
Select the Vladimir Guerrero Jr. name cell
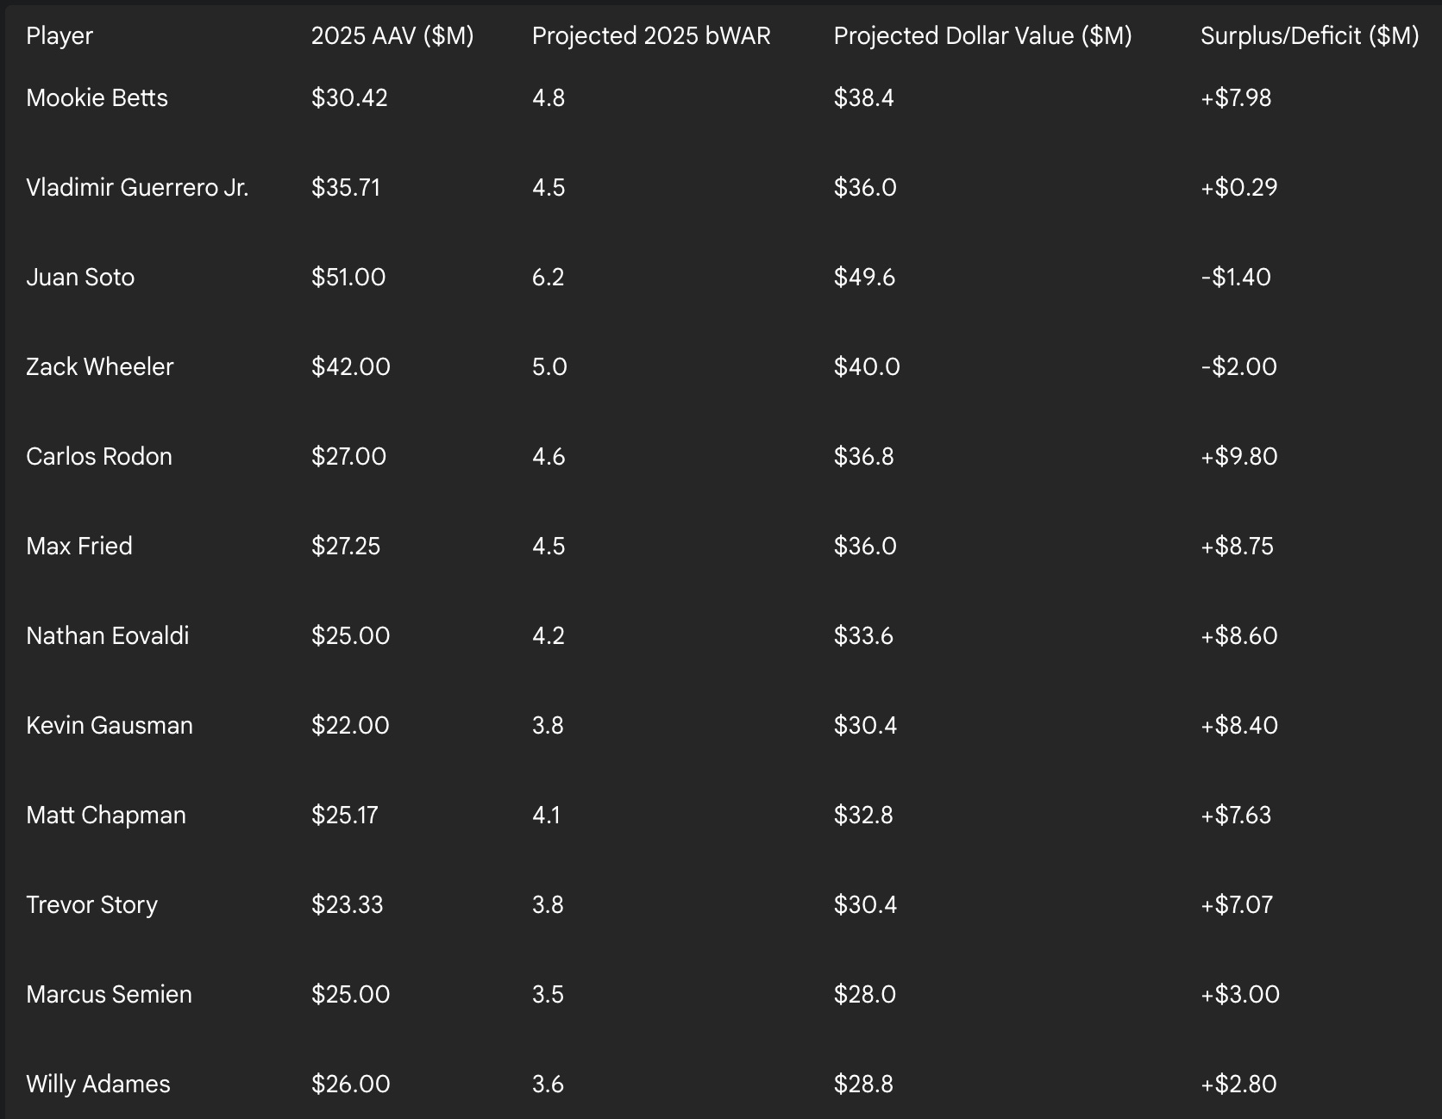click(137, 188)
